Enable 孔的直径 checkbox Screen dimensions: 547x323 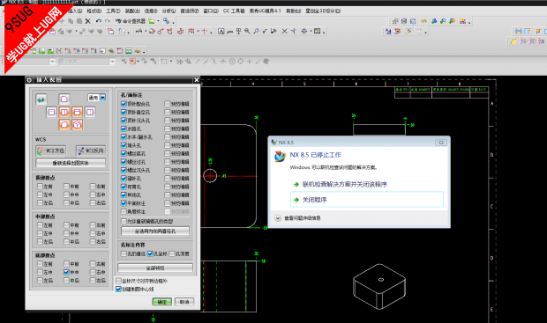click(124, 253)
